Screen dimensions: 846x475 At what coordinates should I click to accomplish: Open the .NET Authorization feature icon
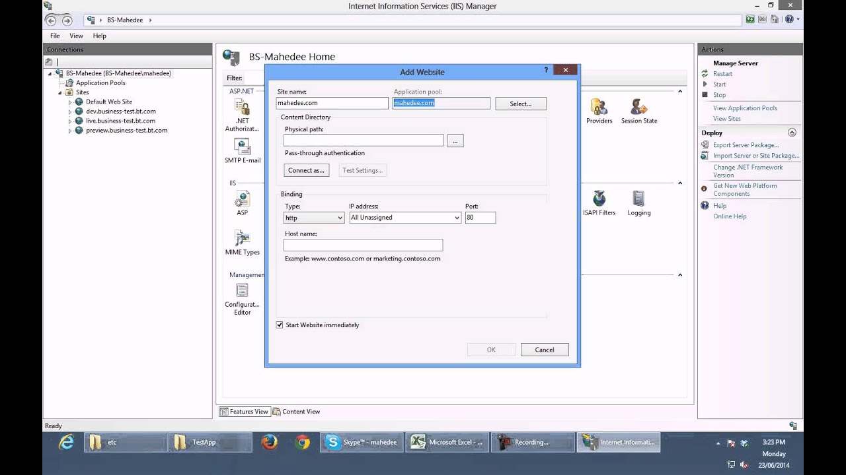(x=243, y=115)
